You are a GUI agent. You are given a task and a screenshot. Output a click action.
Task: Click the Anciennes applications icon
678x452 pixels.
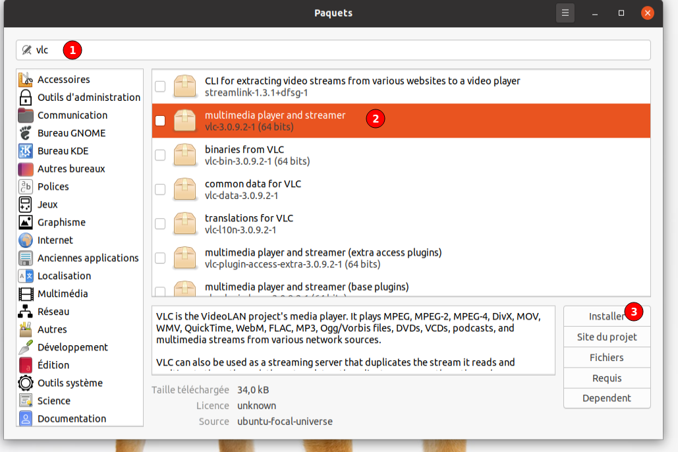pyautogui.click(x=26, y=258)
